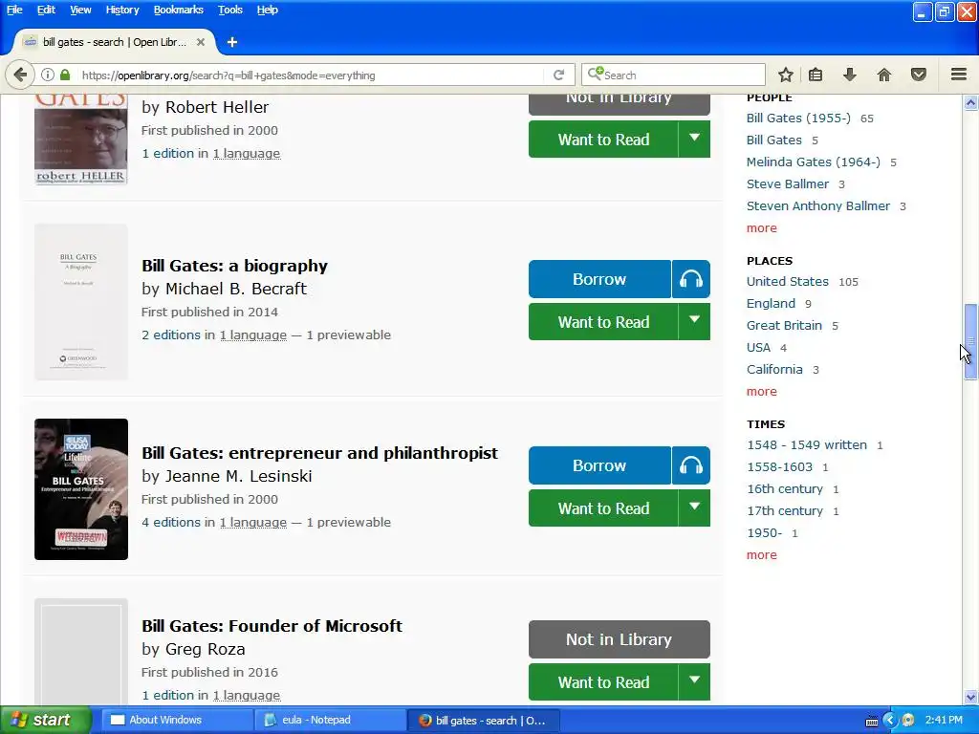The image size is (979, 734).
Task: Filter by Bill Gates (1955-) person
Action: 798,118
